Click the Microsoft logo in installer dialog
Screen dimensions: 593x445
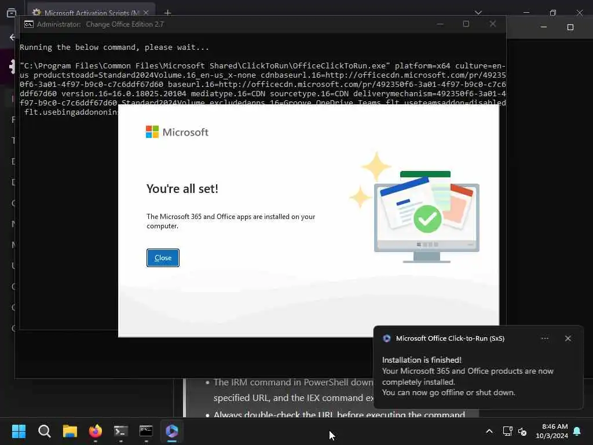pyautogui.click(x=177, y=132)
